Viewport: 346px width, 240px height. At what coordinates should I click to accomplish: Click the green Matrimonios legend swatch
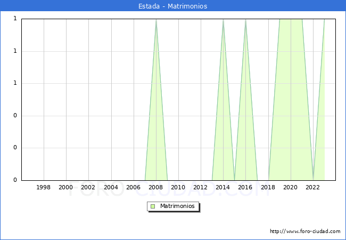(x=153, y=206)
